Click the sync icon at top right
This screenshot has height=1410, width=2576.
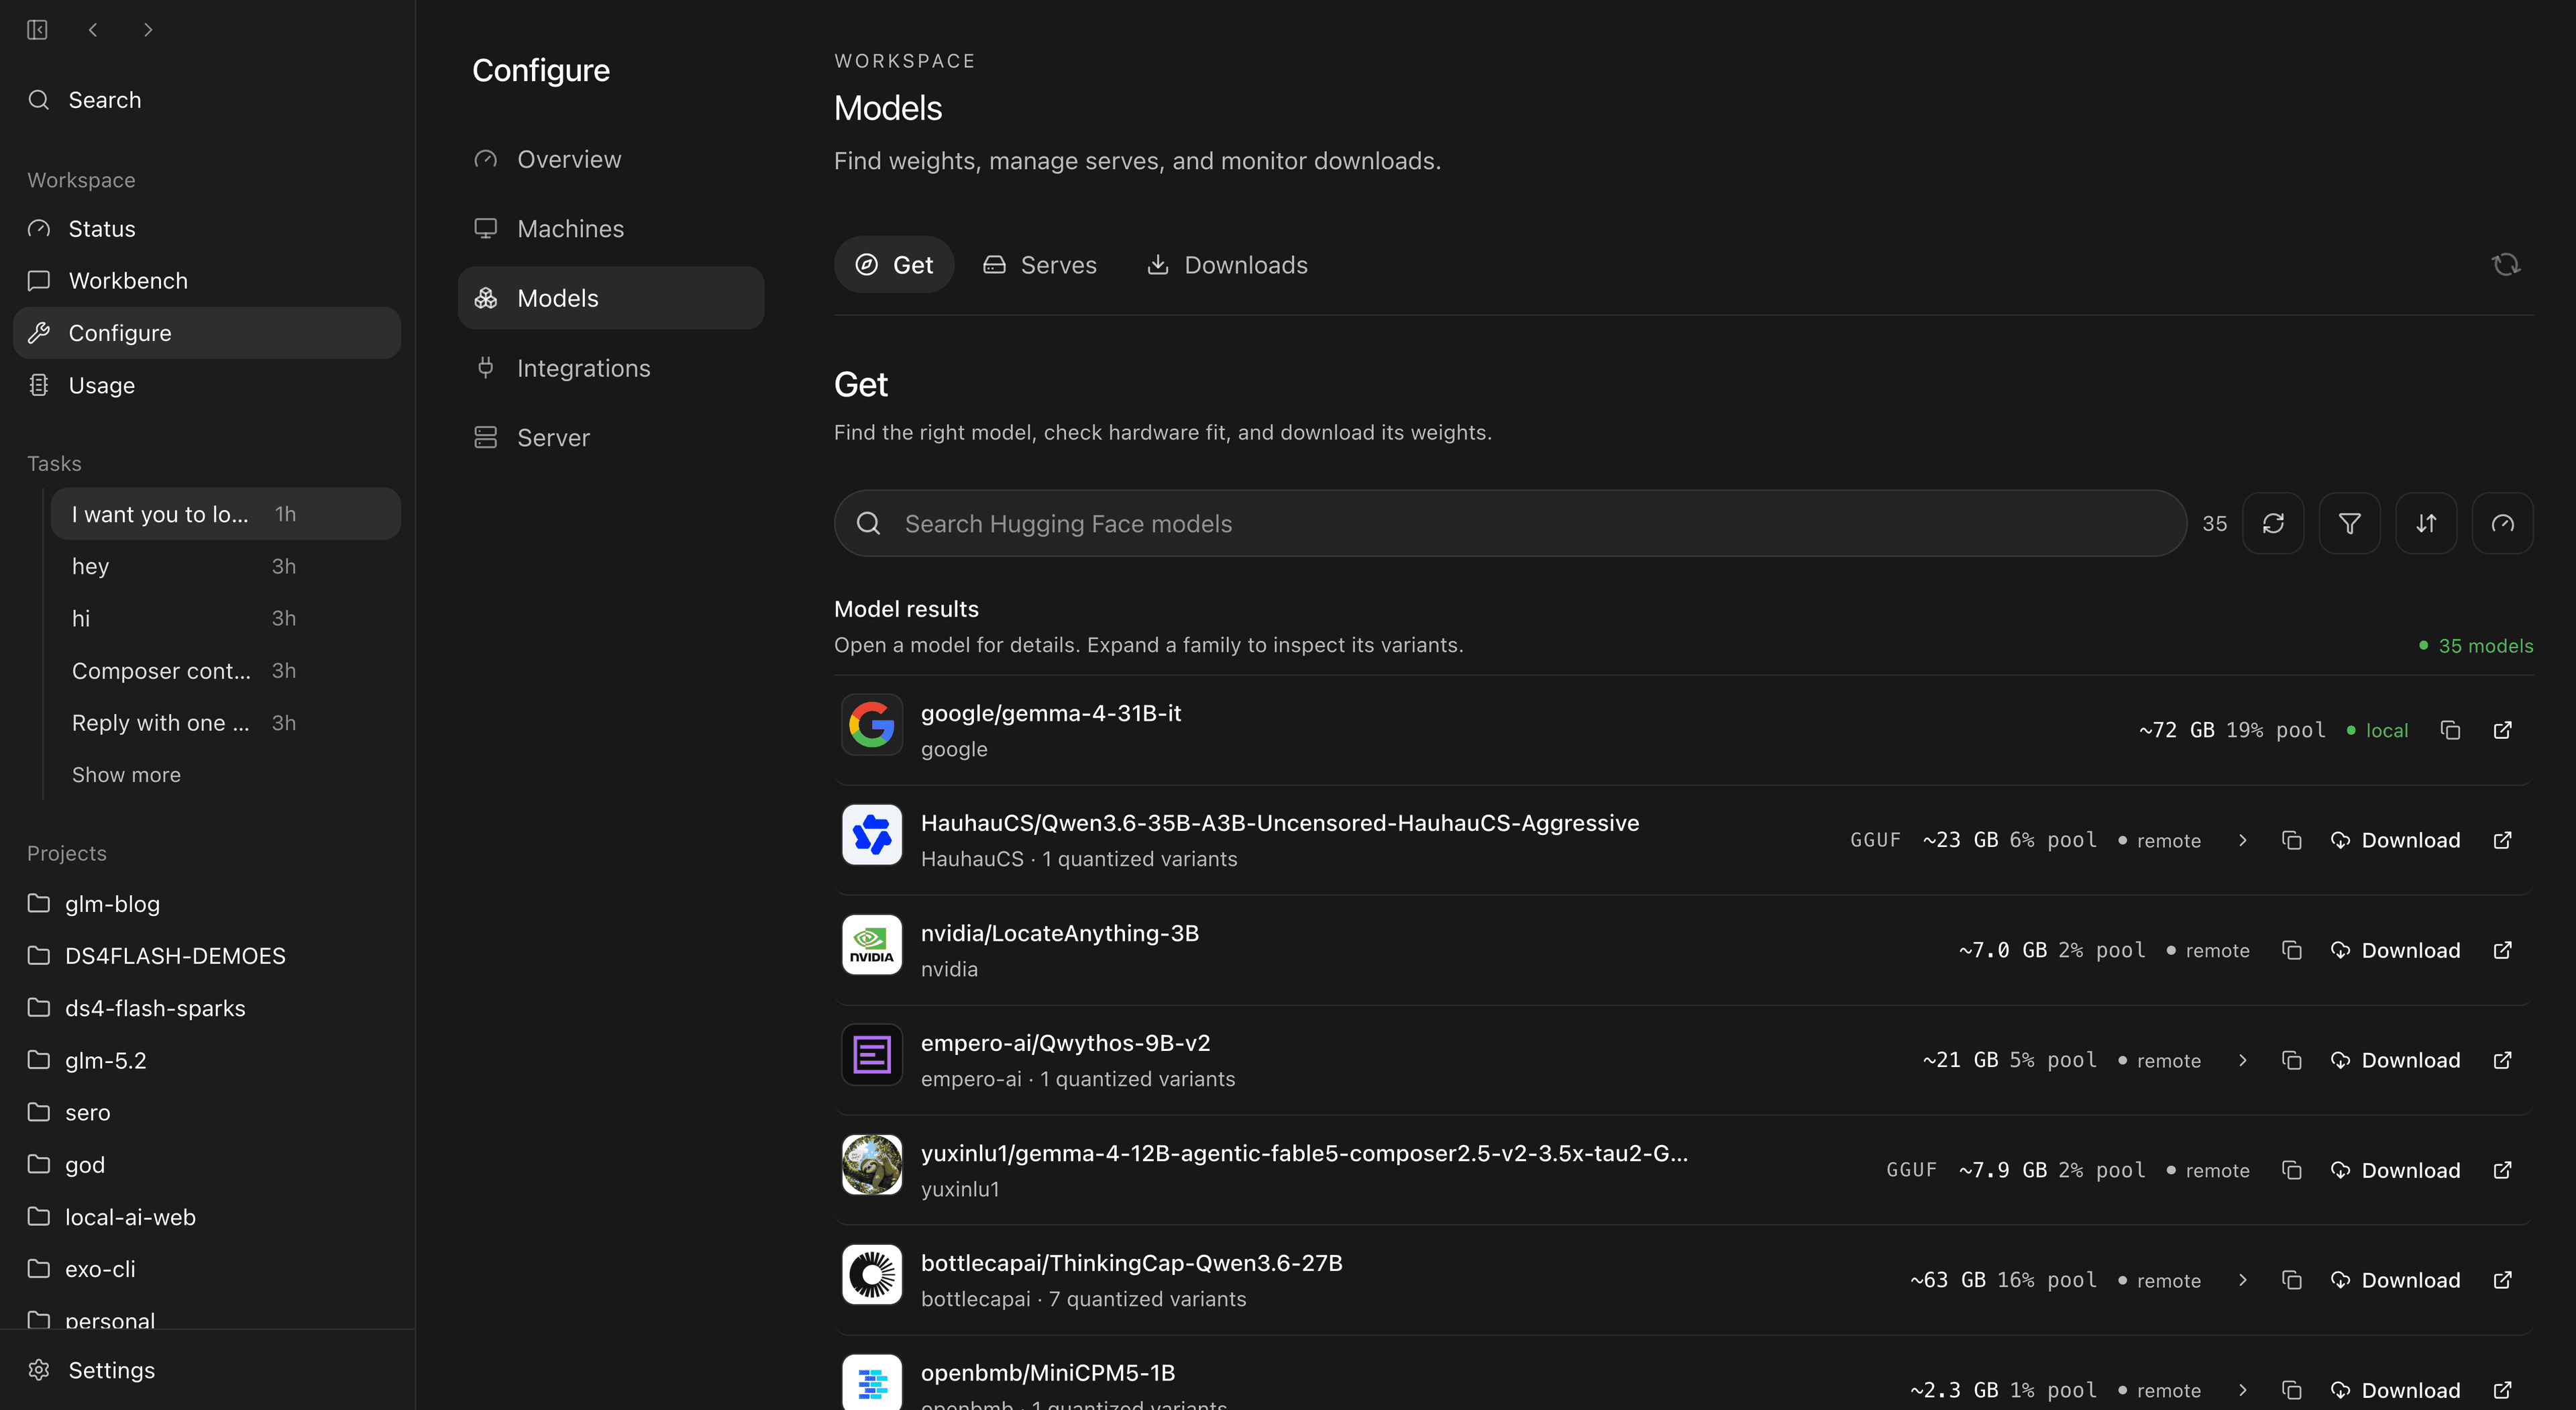click(2505, 265)
